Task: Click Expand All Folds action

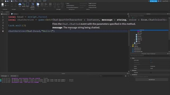Action: click(92, 6)
